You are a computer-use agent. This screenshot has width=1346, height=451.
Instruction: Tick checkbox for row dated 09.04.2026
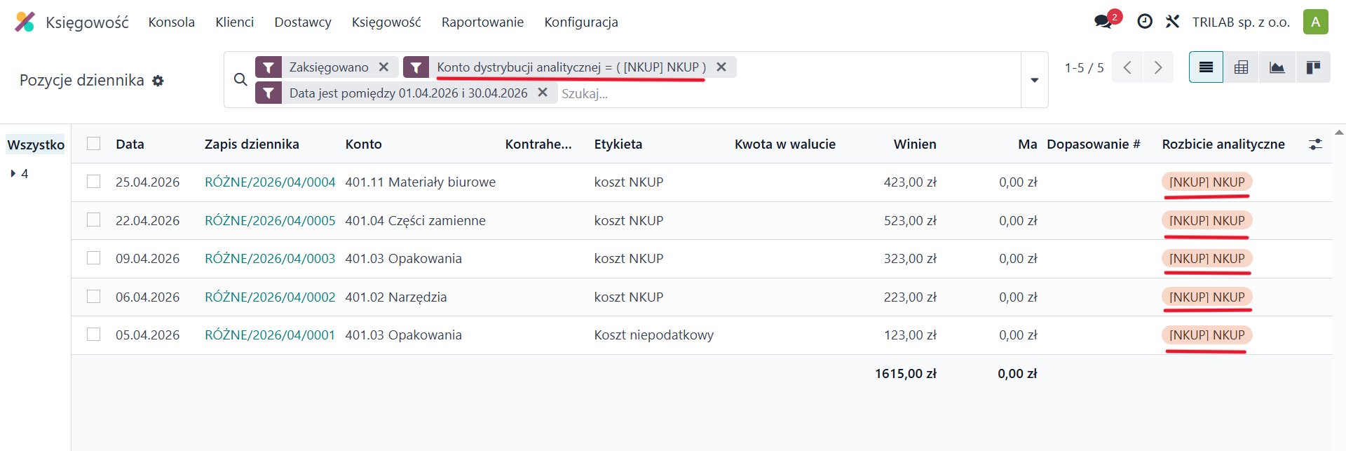coord(93,258)
